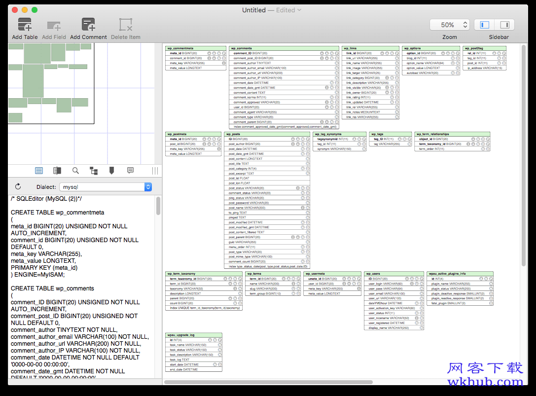This screenshot has width=536, height=396.
Task: Select the wp_usermeta table header
Action: click(332, 274)
